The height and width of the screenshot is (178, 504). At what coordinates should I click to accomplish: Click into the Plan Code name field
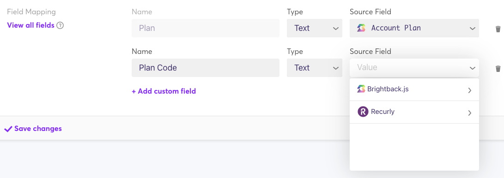click(x=206, y=68)
